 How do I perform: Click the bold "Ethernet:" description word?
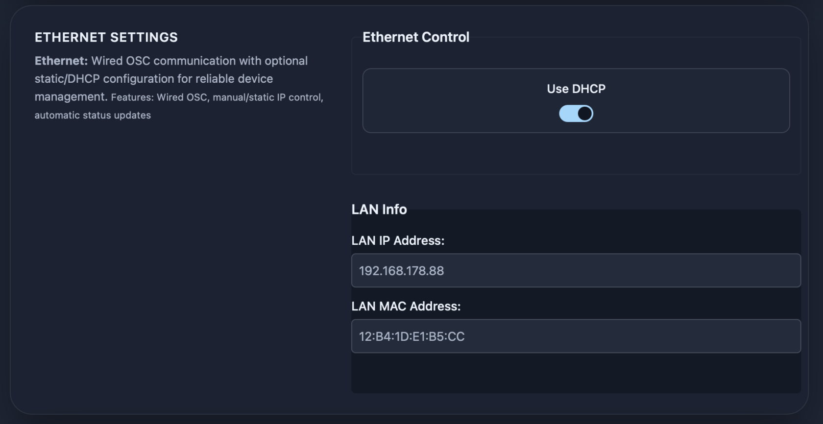pyautogui.click(x=61, y=61)
